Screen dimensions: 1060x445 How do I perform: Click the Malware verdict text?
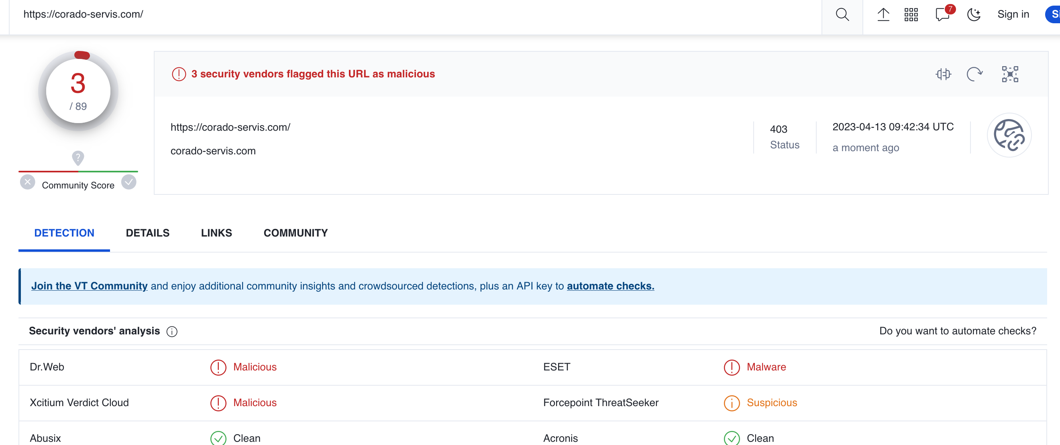[x=766, y=367]
